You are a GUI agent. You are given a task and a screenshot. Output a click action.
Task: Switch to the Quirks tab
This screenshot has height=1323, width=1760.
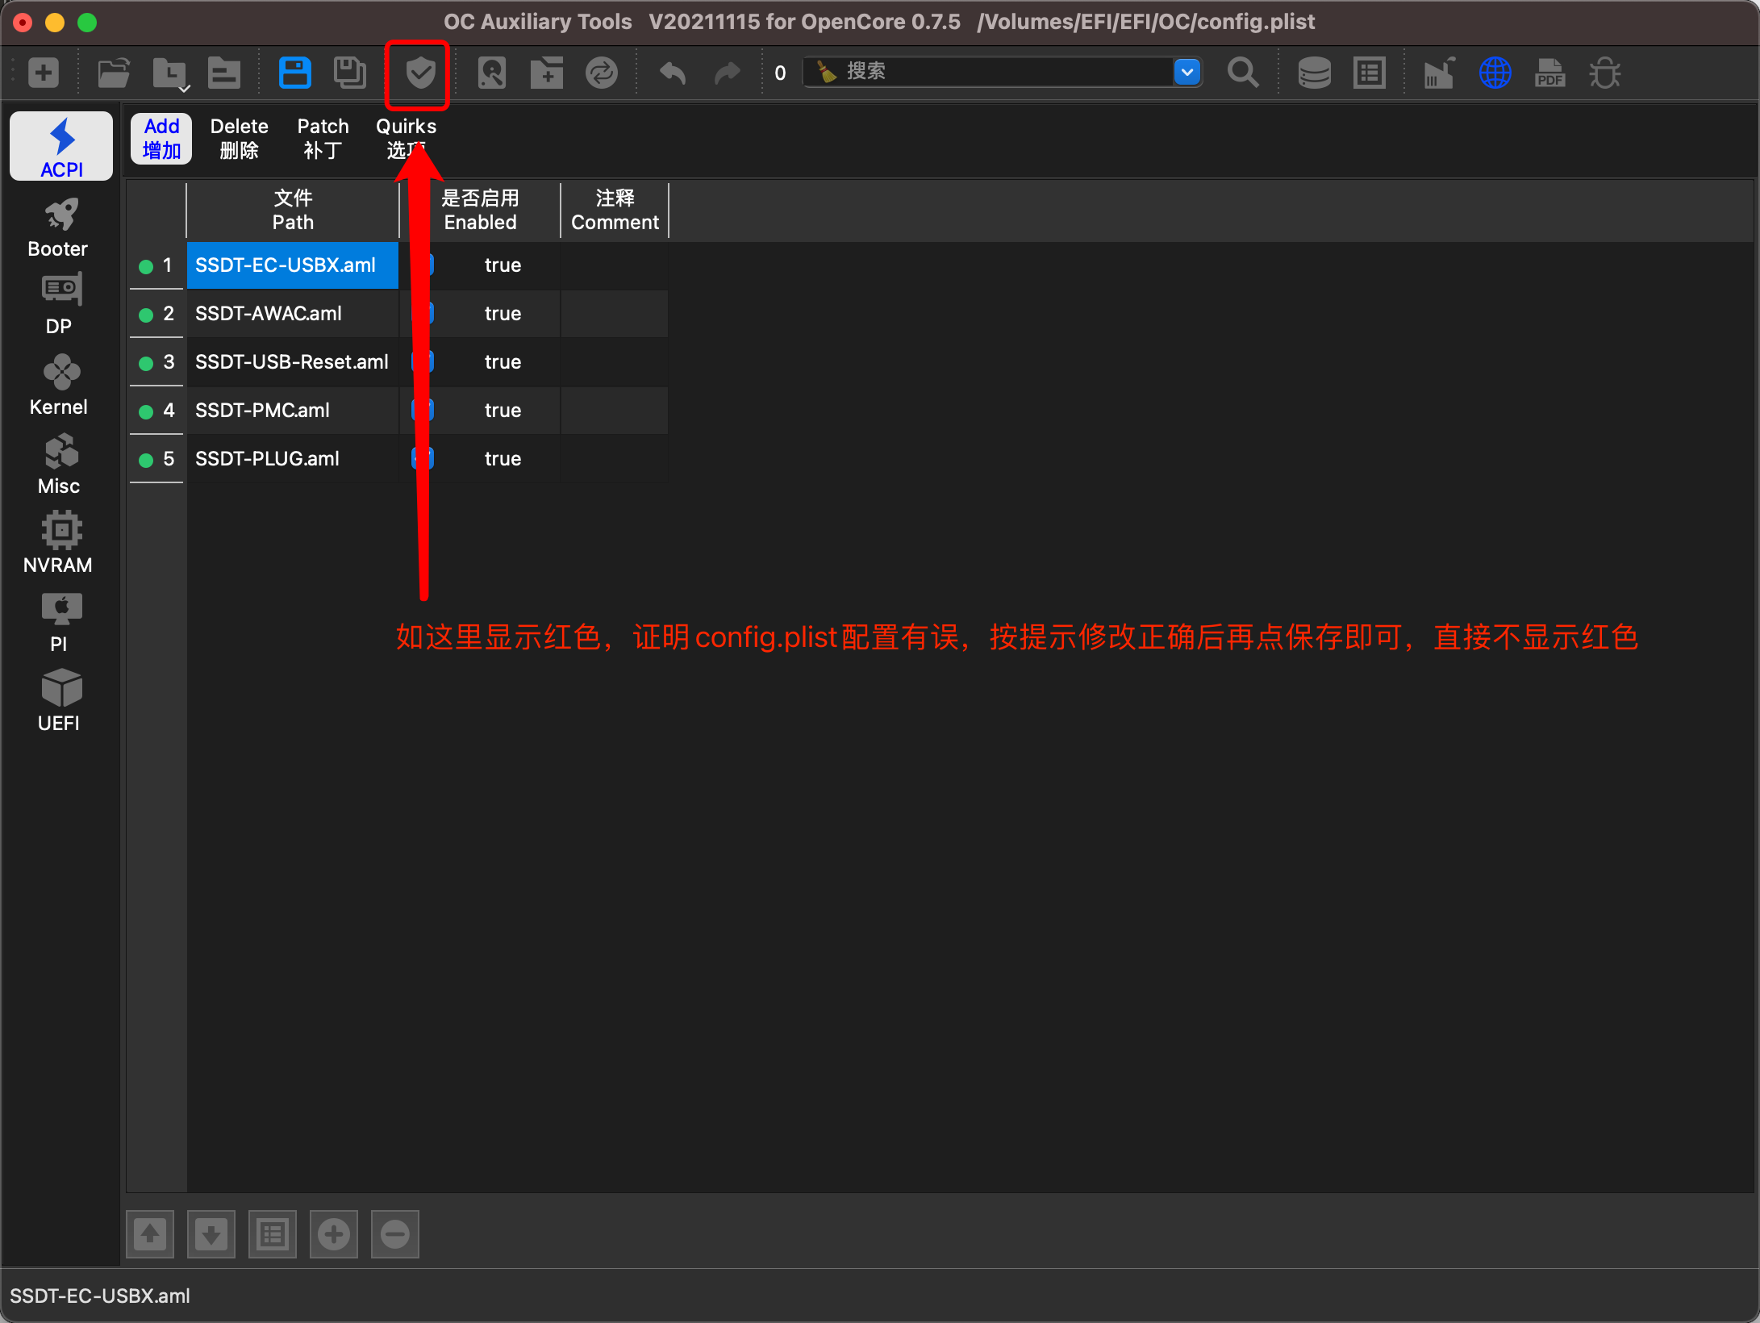coord(406,139)
